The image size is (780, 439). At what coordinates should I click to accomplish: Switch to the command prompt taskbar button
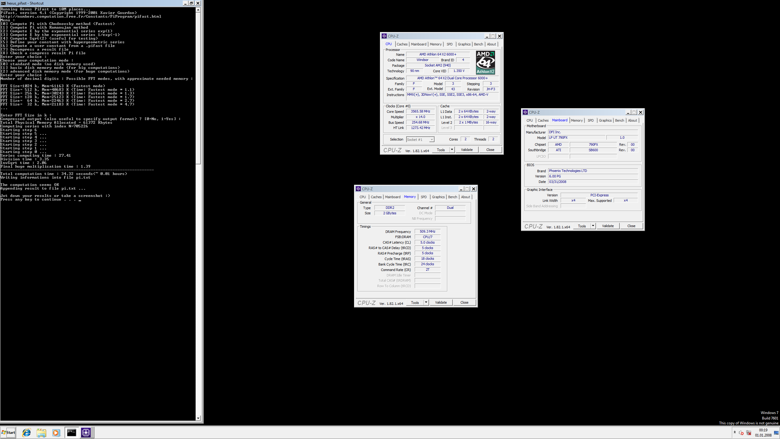pyautogui.click(x=71, y=432)
